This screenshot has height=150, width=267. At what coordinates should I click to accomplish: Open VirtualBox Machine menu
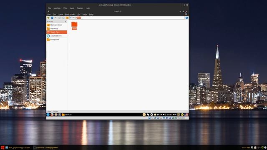point(57,8)
